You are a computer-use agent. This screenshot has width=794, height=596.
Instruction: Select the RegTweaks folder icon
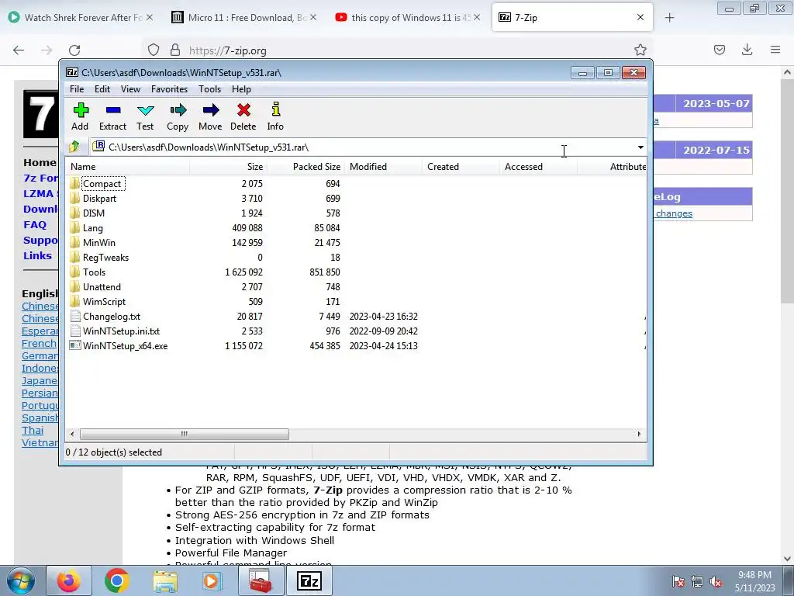pyautogui.click(x=75, y=257)
